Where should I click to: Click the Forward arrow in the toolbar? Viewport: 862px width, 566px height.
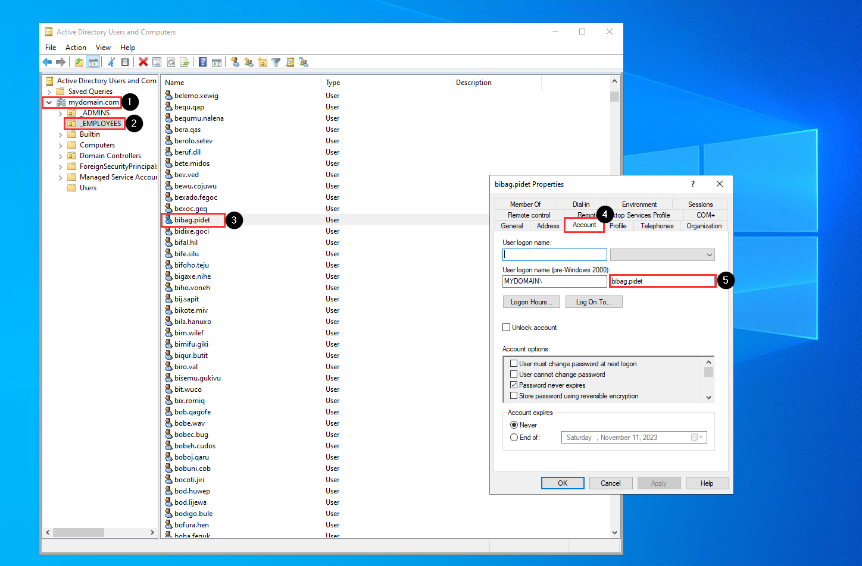click(x=61, y=62)
